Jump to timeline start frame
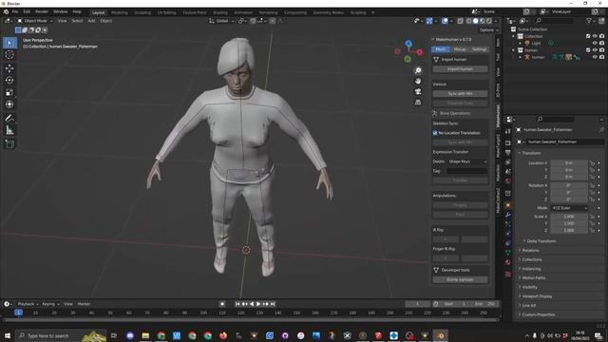 237,304
